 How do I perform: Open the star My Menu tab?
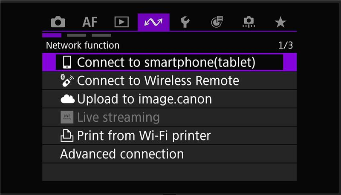pos(280,22)
